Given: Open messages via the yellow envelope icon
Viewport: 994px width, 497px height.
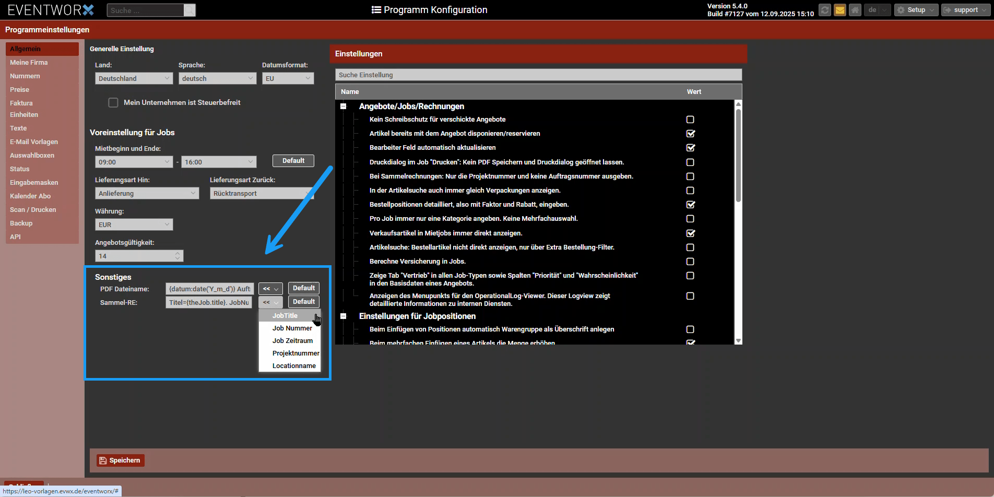Looking at the screenshot, I should (x=839, y=10).
